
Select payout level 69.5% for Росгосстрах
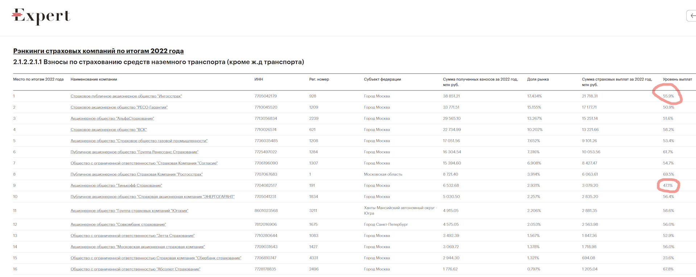[x=668, y=175]
